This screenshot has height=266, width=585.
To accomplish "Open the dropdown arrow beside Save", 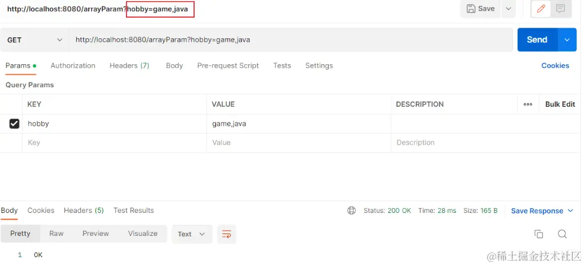I will [x=509, y=9].
